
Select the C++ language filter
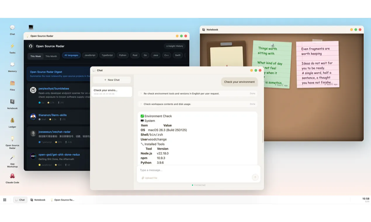click(x=167, y=55)
